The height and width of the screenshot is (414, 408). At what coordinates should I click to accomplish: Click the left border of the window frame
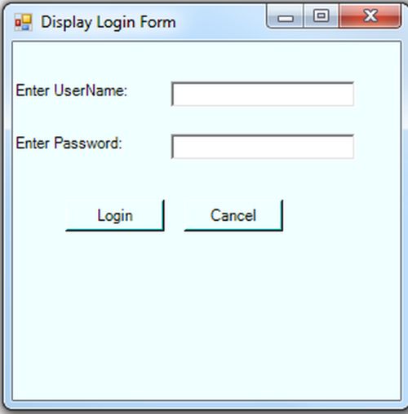click(x=7, y=218)
